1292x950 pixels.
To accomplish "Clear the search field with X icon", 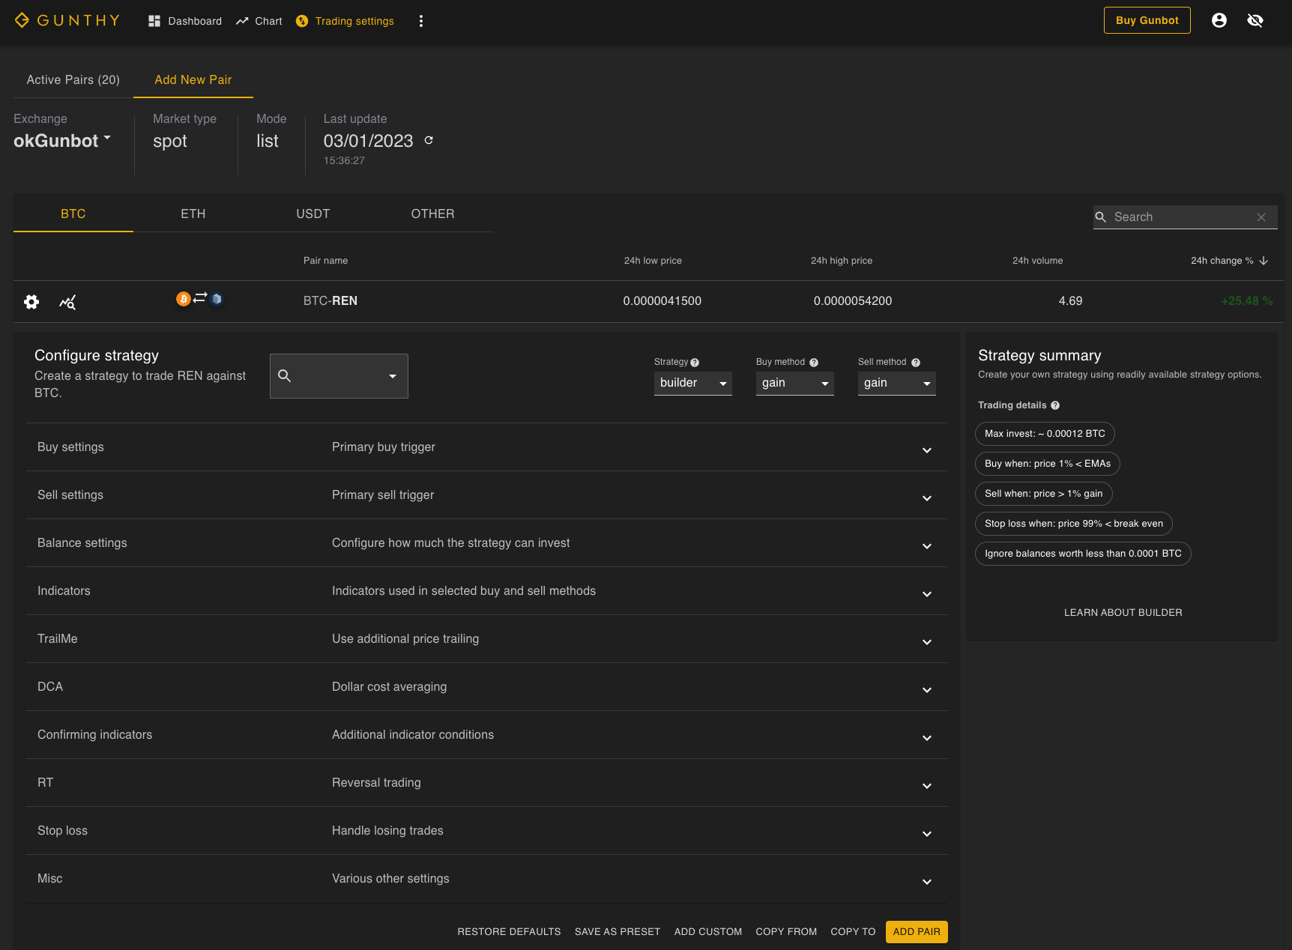I will pyautogui.click(x=1261, y=217).
